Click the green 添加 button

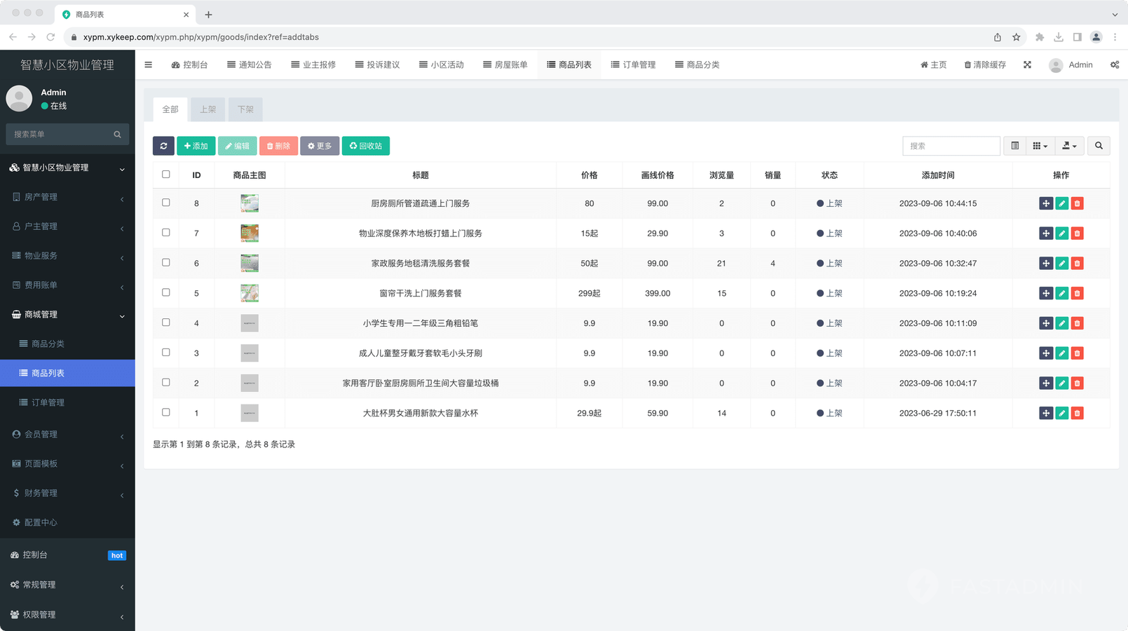(196, 146)
